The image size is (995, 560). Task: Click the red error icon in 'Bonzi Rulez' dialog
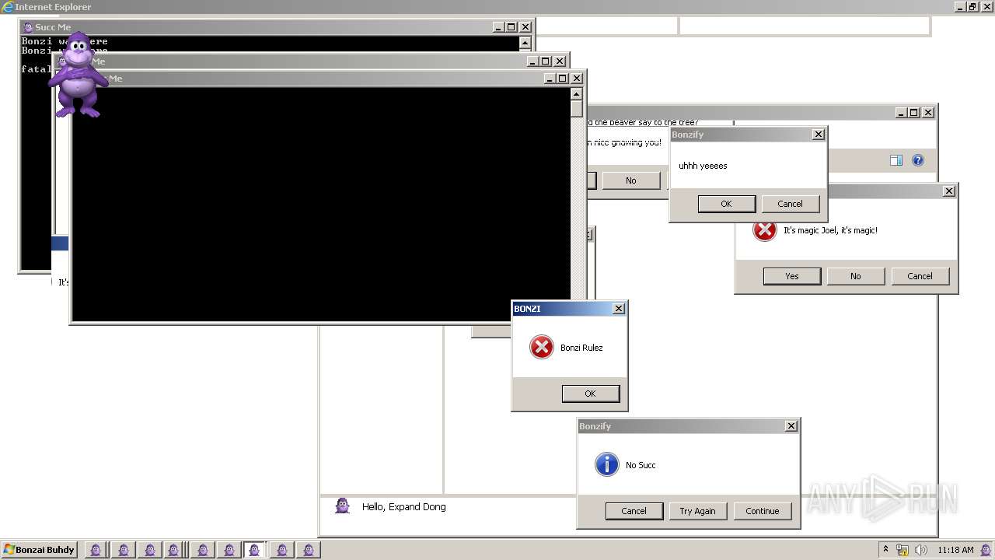[541, 347]
